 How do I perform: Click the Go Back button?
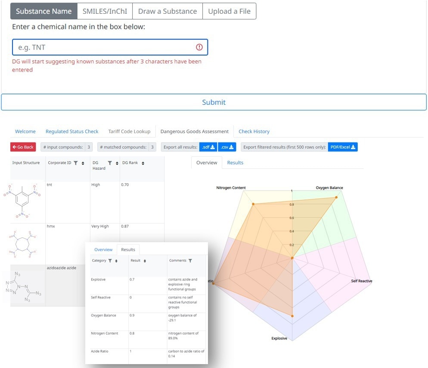[x=23, y=147]
